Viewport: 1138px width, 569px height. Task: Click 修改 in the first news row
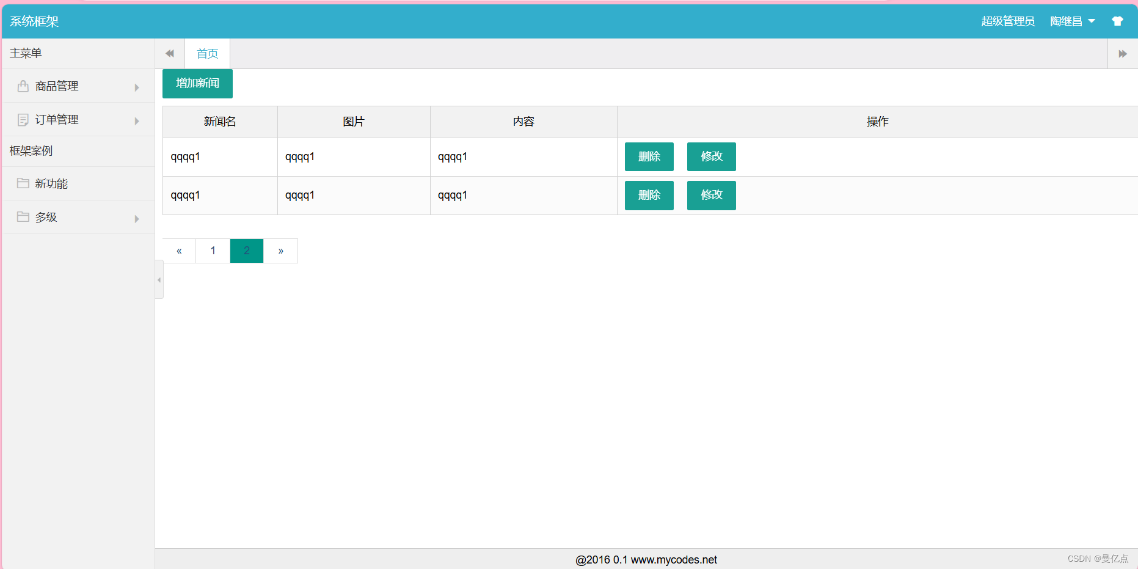pyautogui.click(x=712, y=157)
